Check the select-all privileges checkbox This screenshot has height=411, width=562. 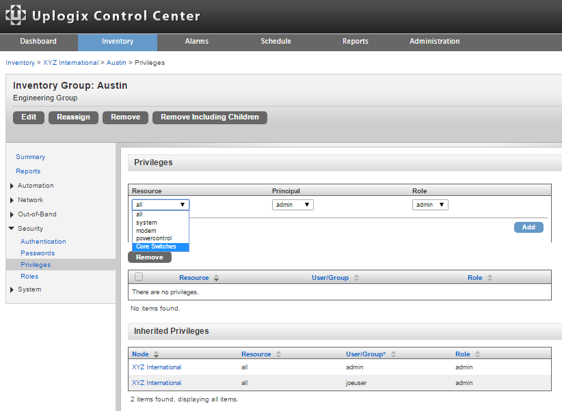(139, 277)
